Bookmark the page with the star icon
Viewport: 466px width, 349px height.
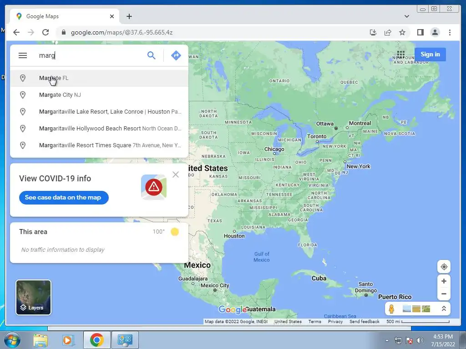pos(402,32)
